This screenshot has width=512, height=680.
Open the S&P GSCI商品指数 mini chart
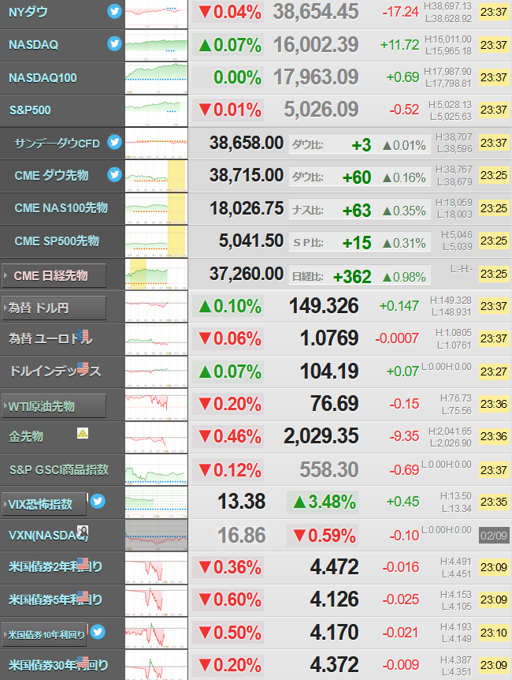point(157,470)
